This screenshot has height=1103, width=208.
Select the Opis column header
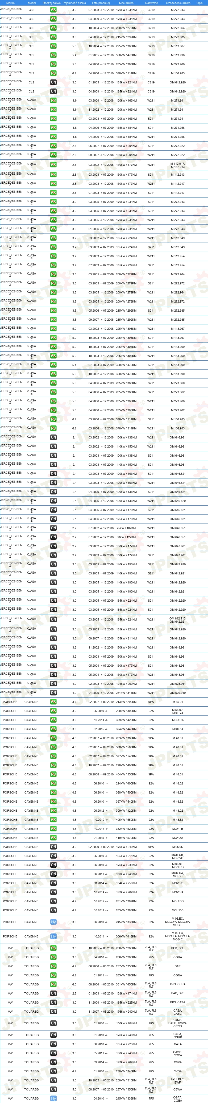(x=199, y=3)
